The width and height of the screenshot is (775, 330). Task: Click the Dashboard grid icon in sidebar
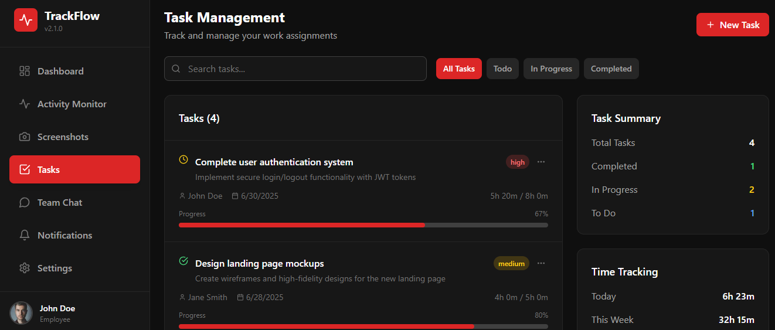pos(25,71)
